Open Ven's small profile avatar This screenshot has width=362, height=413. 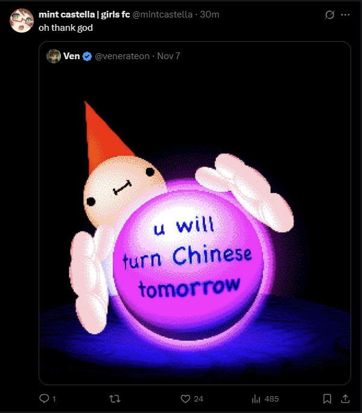(54, 56)
